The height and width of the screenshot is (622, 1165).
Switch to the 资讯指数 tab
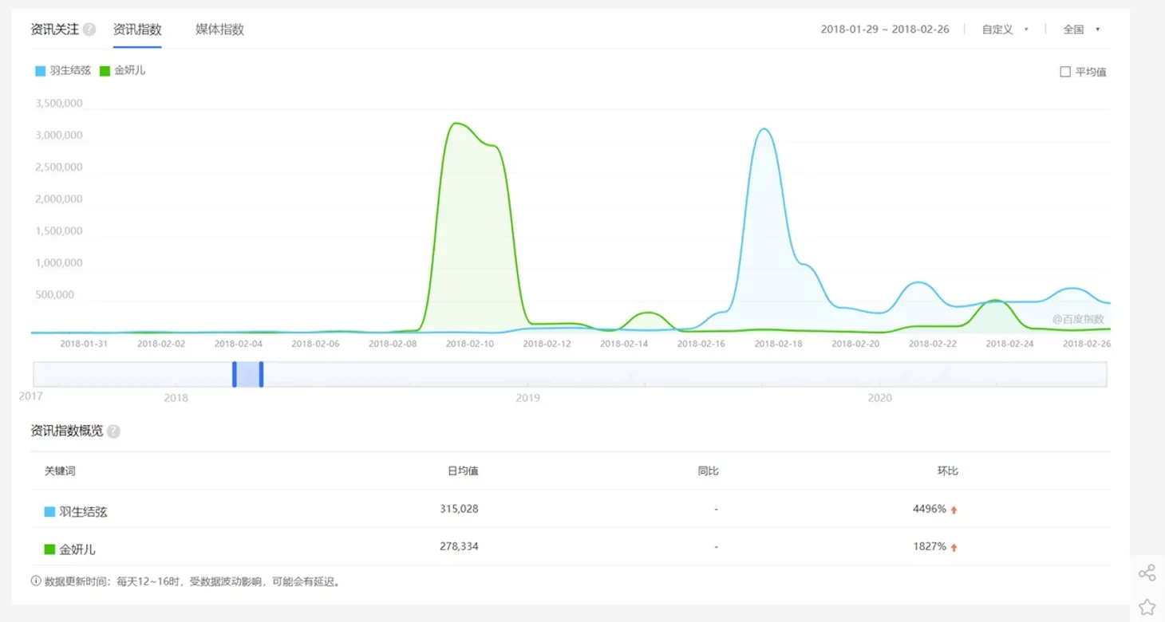[x=137, y=30]
